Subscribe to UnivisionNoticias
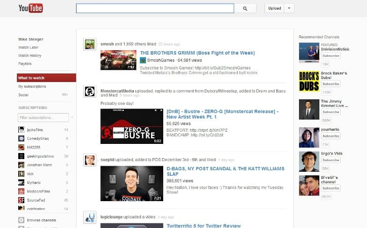The width and height of the screenshot is (367, 228). tap(331, 56)
